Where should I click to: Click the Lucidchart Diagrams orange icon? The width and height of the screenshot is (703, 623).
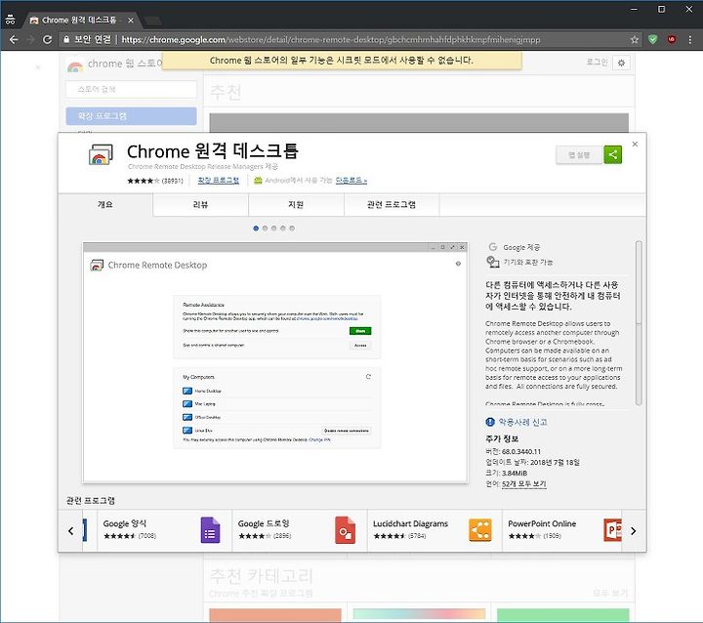479,530
